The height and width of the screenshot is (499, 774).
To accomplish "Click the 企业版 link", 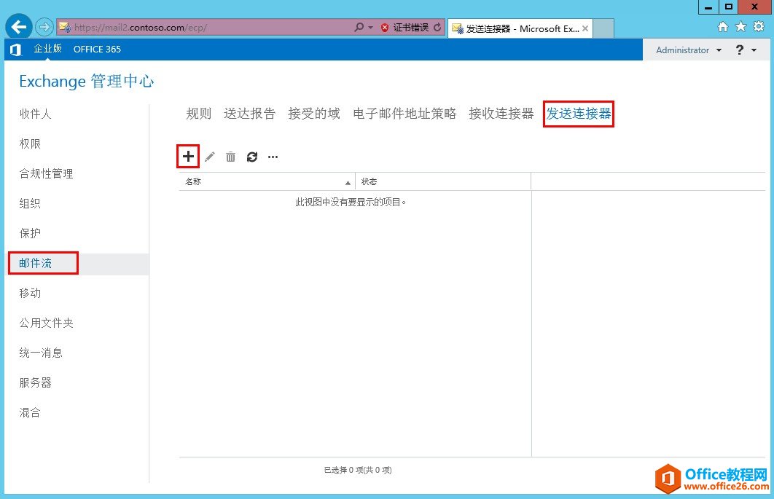I will [47, 50].
